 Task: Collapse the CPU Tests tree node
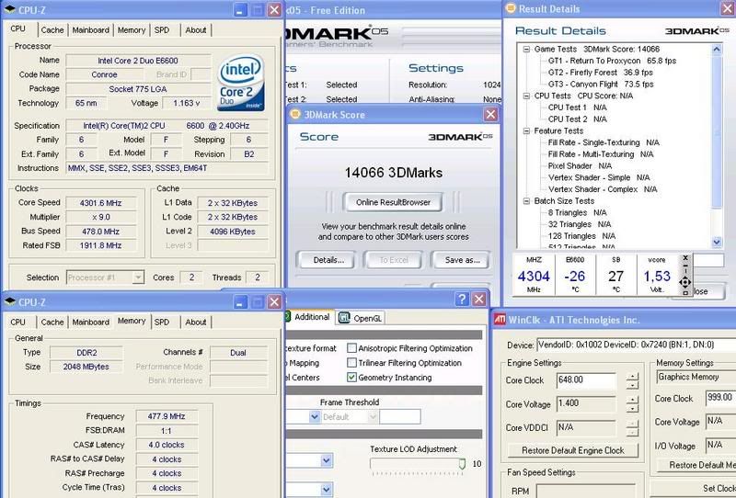[526, 96]
